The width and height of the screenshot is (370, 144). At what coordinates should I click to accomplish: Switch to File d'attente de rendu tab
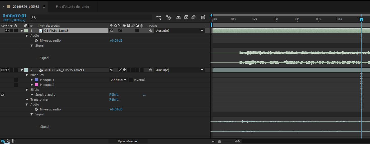point(72,6)
